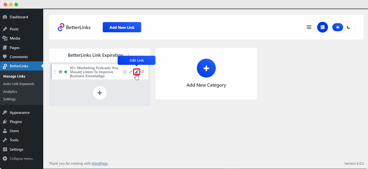
Task: Open Auto-Link Keywords from sidebar
Action: click(x=19, y=84)
